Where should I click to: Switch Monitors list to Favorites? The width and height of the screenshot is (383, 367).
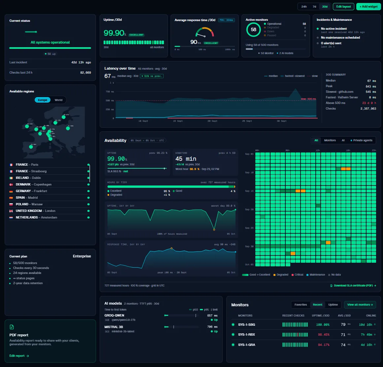click(x=301, y=305)
